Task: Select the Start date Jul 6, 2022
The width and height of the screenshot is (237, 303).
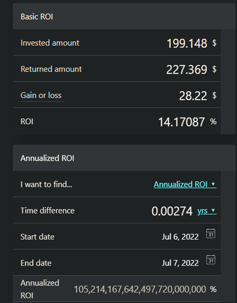Action: tap(180, 237)
